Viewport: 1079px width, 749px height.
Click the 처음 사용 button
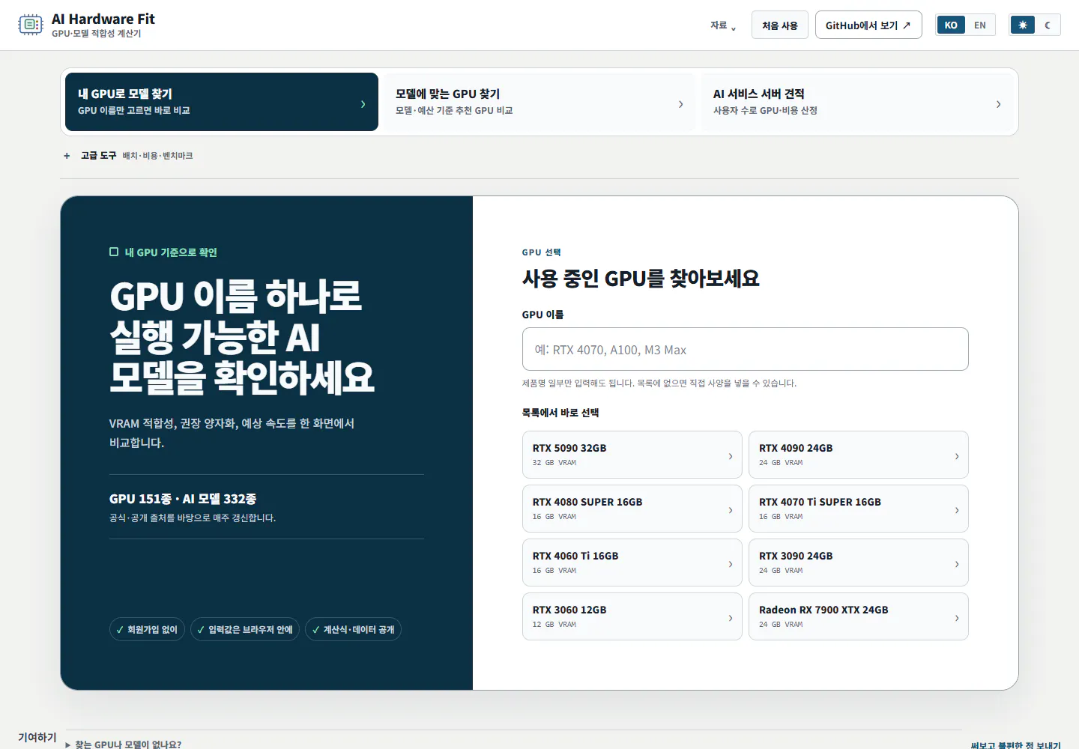click(780, 25)
